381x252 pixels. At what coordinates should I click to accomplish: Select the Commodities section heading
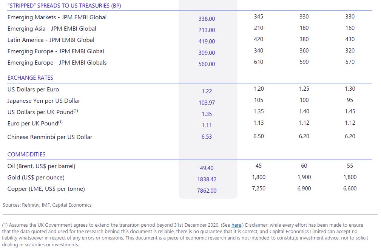point(26,155)
